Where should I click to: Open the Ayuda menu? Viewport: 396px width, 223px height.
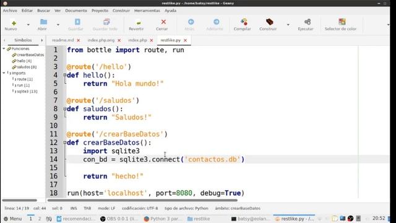point(171,11)
